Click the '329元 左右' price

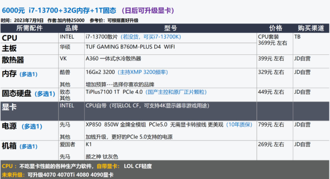point(271,72)
